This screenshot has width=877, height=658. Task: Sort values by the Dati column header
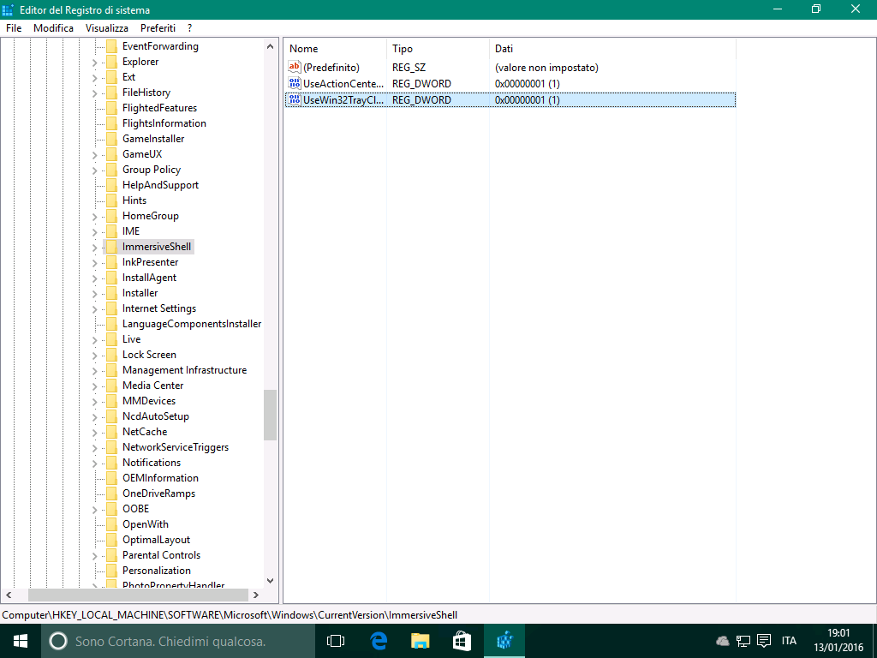(x=612, y=49)
